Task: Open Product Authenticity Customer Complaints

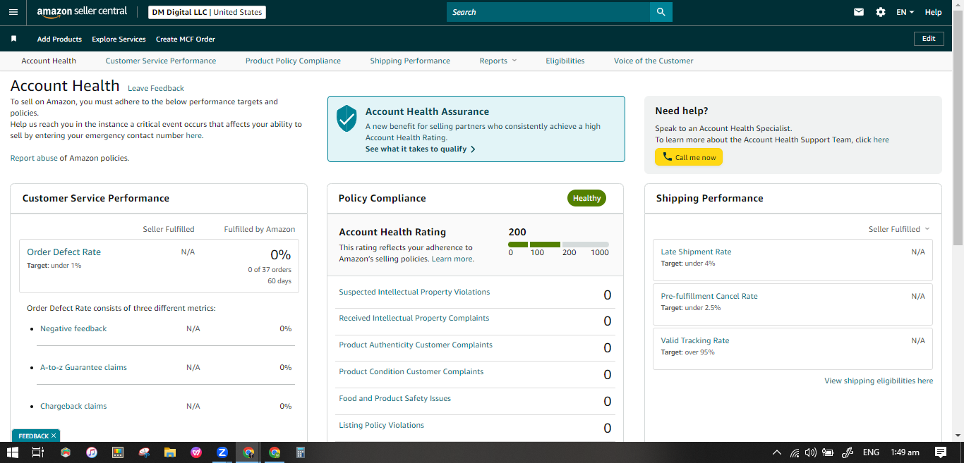Action: pos(416,345)
